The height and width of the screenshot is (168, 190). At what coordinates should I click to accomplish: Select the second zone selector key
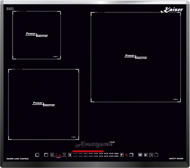click(46, 155)
